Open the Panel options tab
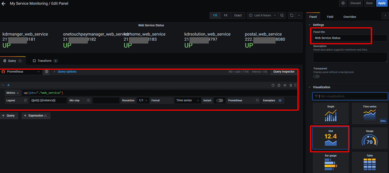Screen dimensions: 389x173 [313, 17]
